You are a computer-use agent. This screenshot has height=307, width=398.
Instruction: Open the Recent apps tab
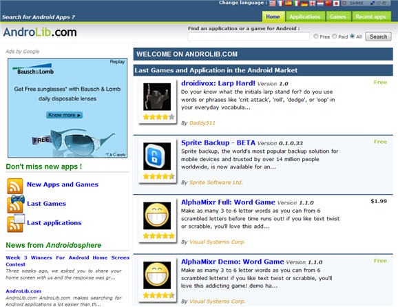(371, 17)
